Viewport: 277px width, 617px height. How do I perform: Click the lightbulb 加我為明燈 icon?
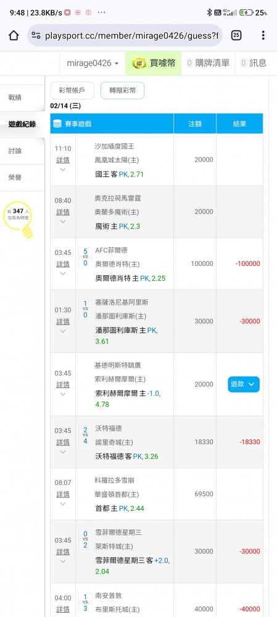20,220
